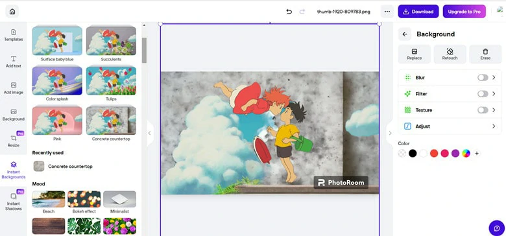Open the Background sidebar tool
Image resolution: width=506 pixels, height=236 pixels.
(x=14, y=115)
